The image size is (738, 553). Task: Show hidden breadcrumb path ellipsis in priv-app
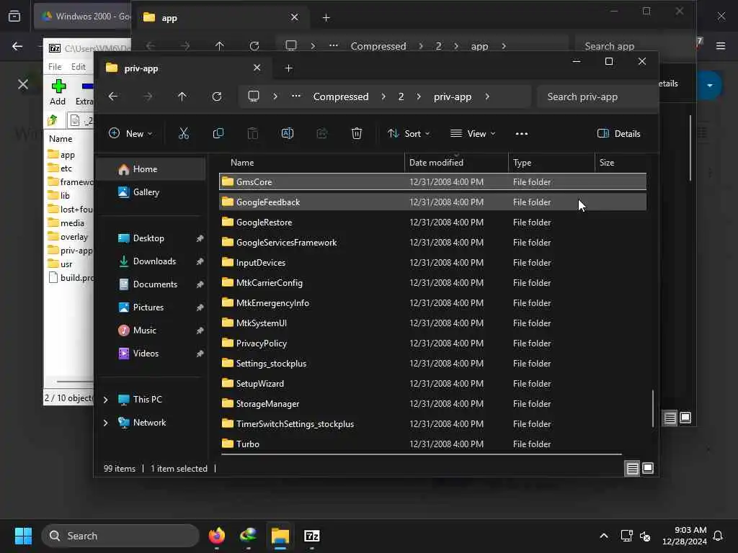tap(296, 96)
